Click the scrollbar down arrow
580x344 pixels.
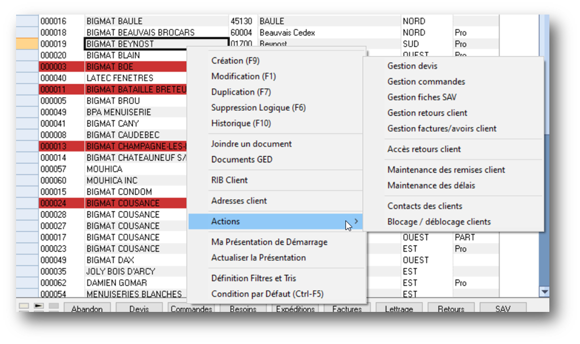click(544, 291)
